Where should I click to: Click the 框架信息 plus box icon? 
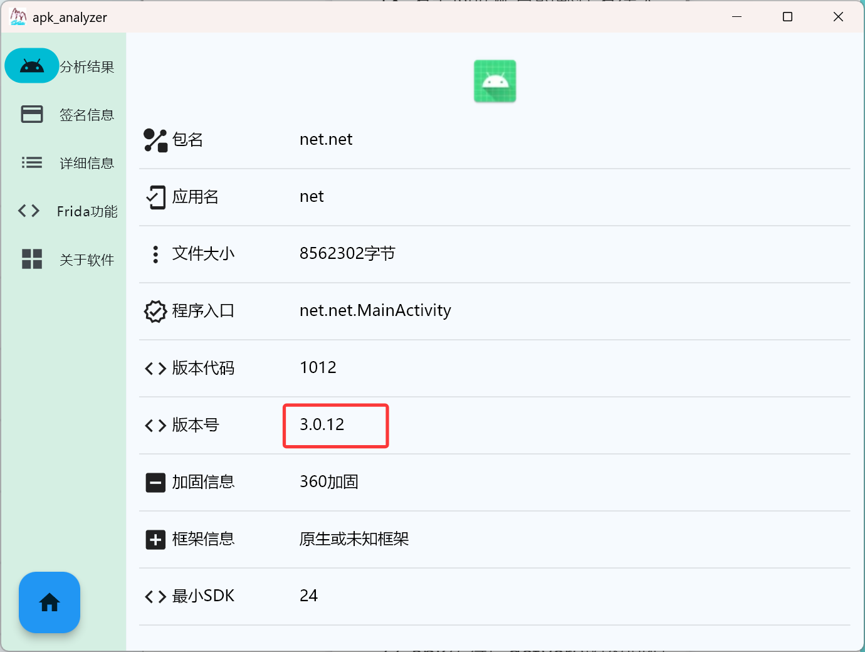tap(155, 540)
